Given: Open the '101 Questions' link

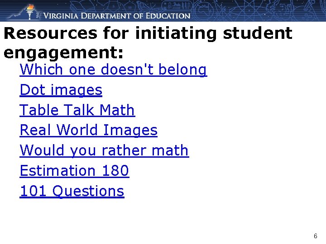Looking at the screenshot, I should [72, 191].
